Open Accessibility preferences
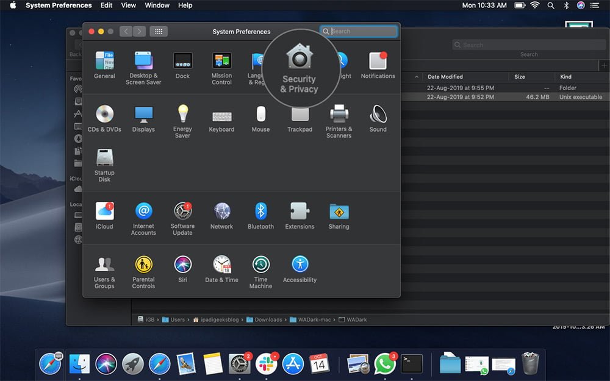This screenshot has height=381, width=610. [300, 269]
